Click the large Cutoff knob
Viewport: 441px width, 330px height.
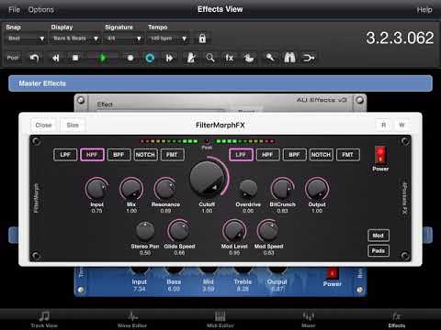coord(208,179)
